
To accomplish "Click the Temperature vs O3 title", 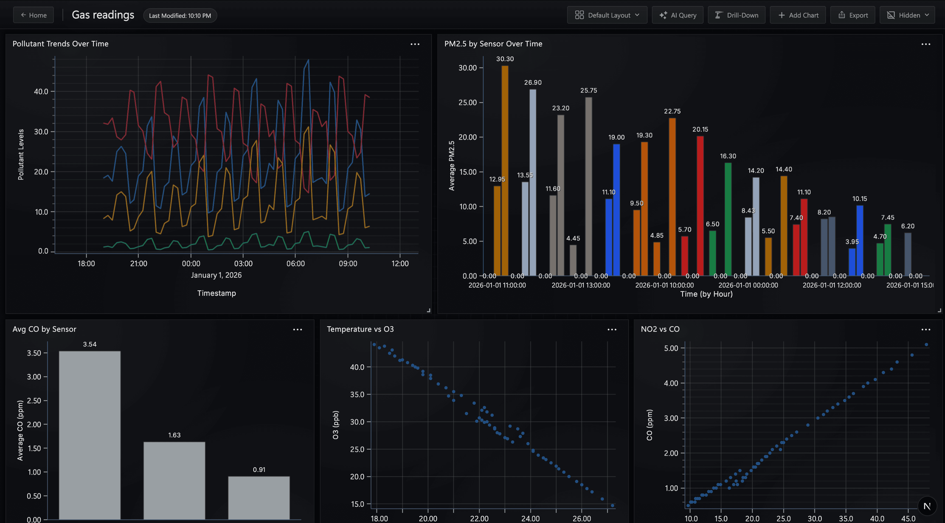I will coord(360,329).
